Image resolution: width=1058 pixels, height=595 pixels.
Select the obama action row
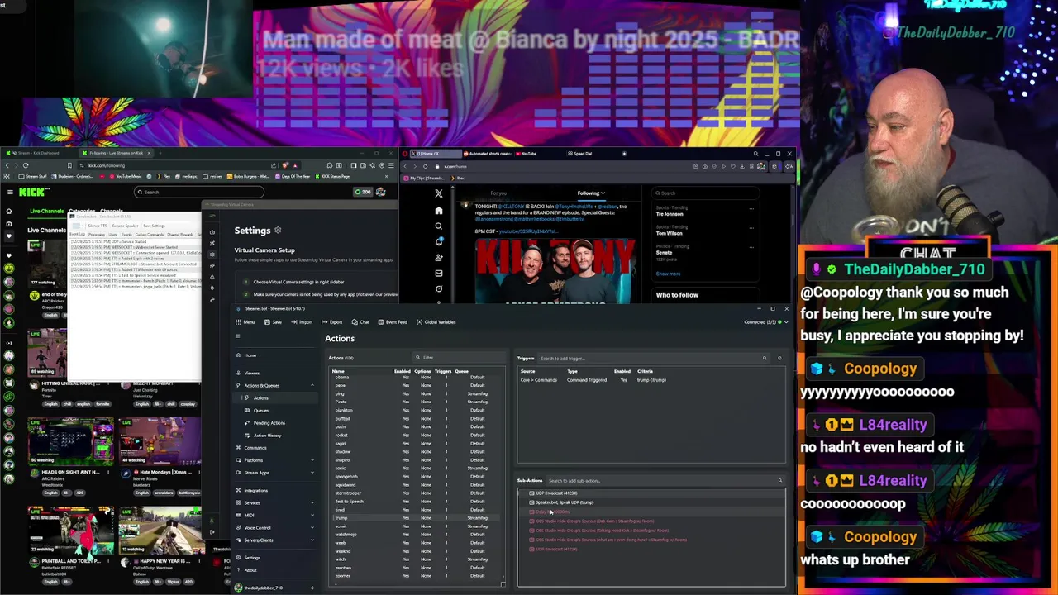(x=417, y=378)
